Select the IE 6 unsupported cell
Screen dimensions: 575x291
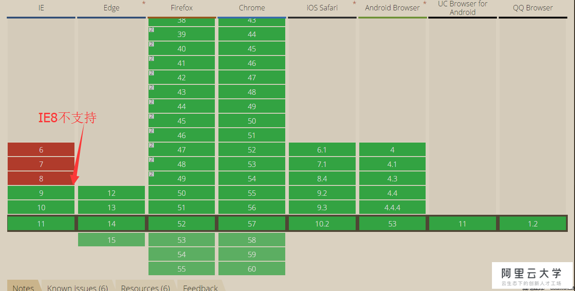tap(41, 150)
